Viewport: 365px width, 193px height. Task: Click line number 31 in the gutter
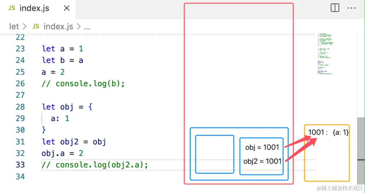(20, 142)
